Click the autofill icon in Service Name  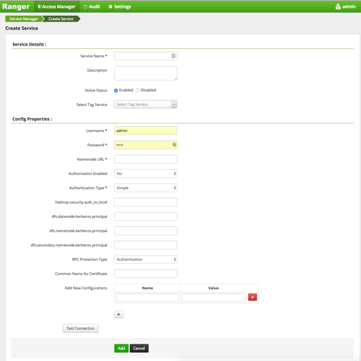click(x=173, y=56)
